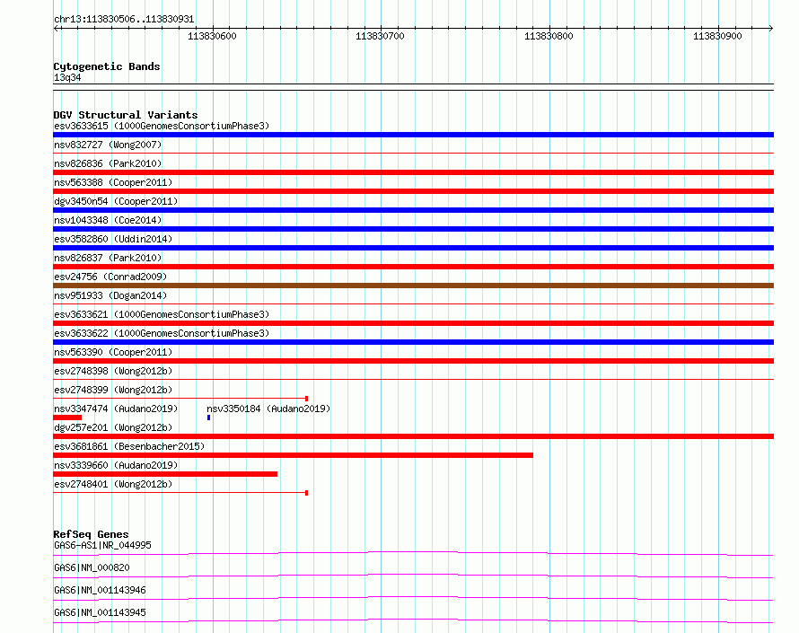Click the small blue mark under nsv3350184
Viewport: 799px width, 633px height.
point(209,418)
